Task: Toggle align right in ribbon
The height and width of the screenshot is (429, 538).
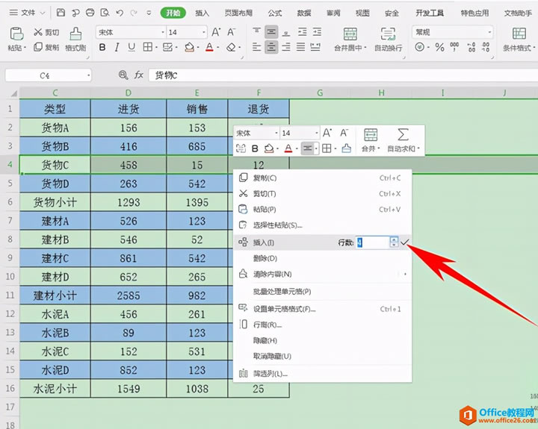Action: point(286,47)
